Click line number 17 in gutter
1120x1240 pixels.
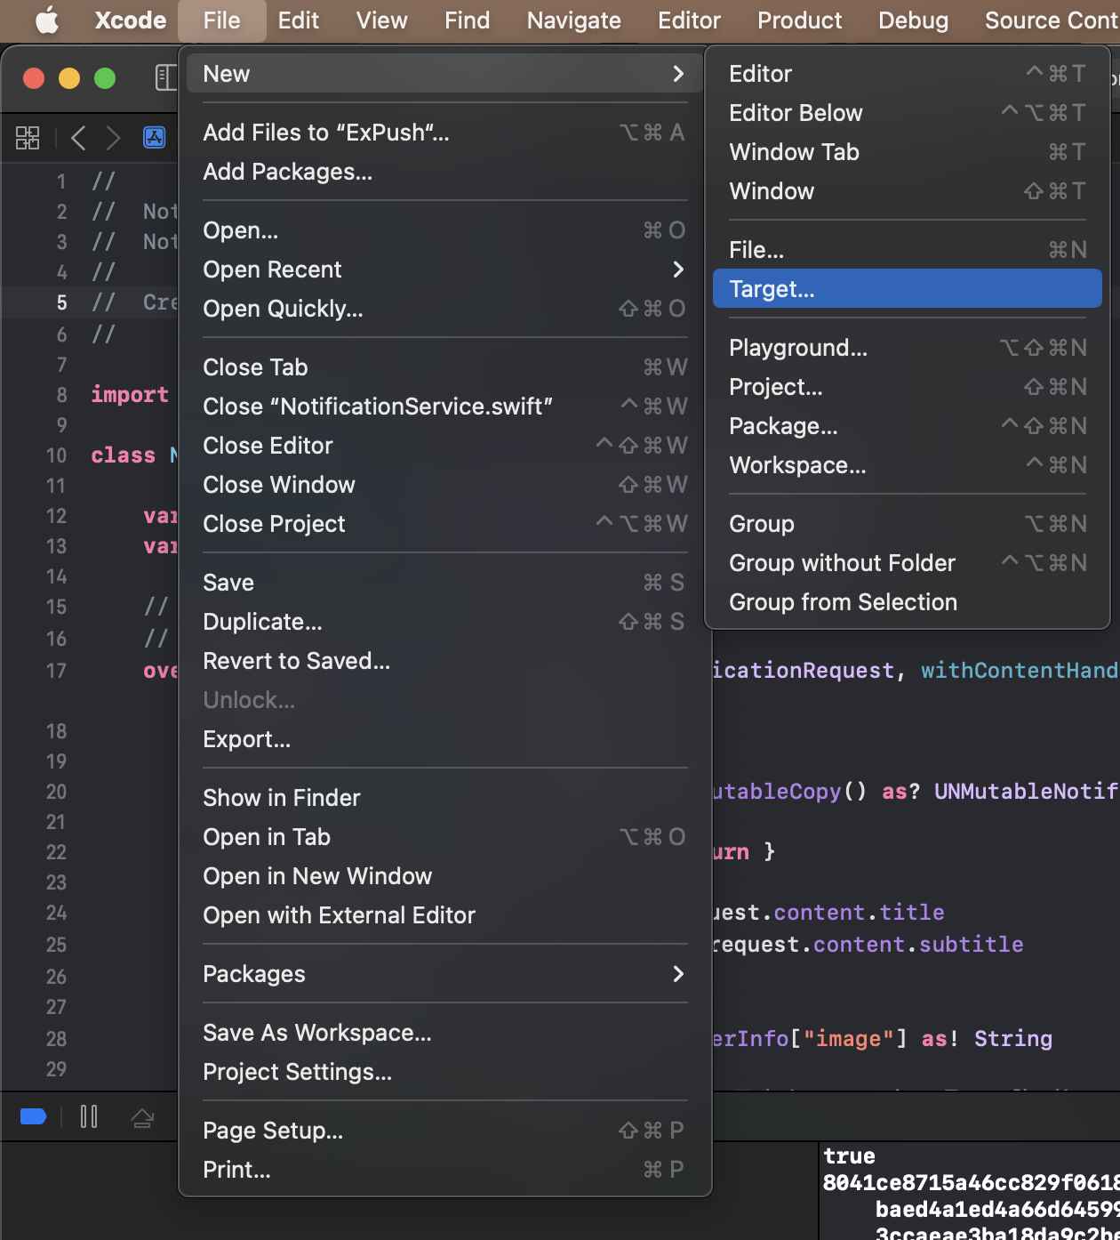pos(56,671)
